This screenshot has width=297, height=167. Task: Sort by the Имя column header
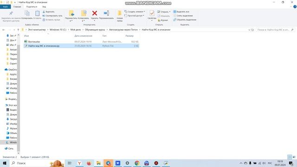click(26, 36)
